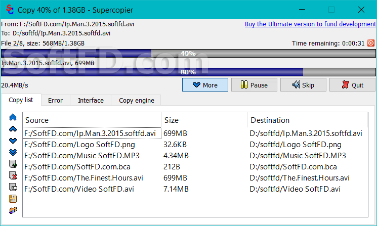377x226 pixels.
Task: Click the search list icon
Action: coord(13,187)
